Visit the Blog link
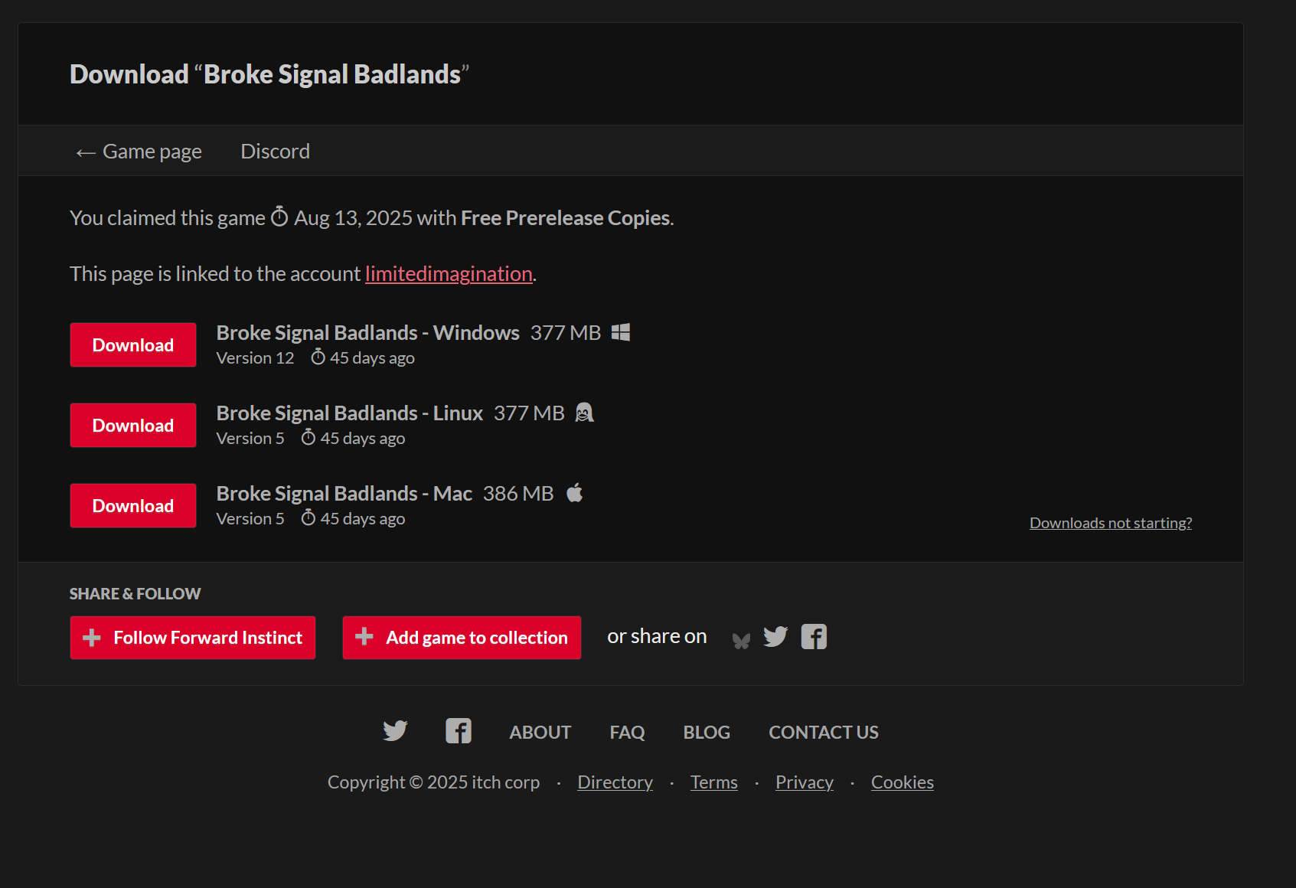Screen dimensions: 1296x888 coord(707,733)
